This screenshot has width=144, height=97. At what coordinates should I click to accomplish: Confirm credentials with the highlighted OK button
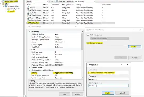108,93
